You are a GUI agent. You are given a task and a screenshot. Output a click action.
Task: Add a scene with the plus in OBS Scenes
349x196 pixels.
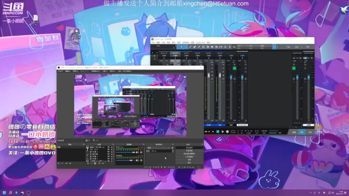(x=58, y=163)
